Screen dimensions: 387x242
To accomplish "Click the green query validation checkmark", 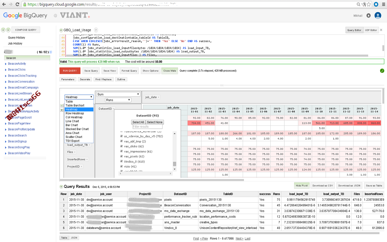I will click(382, 71).
